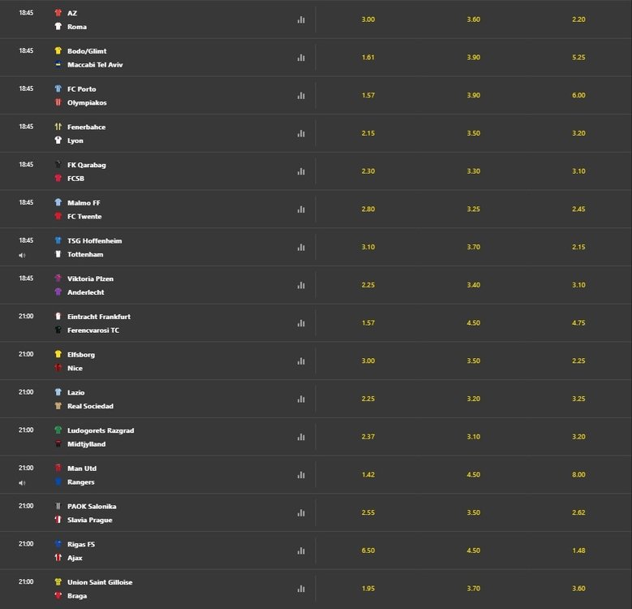Open stats icon for AZ vs Roma

pos(301,19)
